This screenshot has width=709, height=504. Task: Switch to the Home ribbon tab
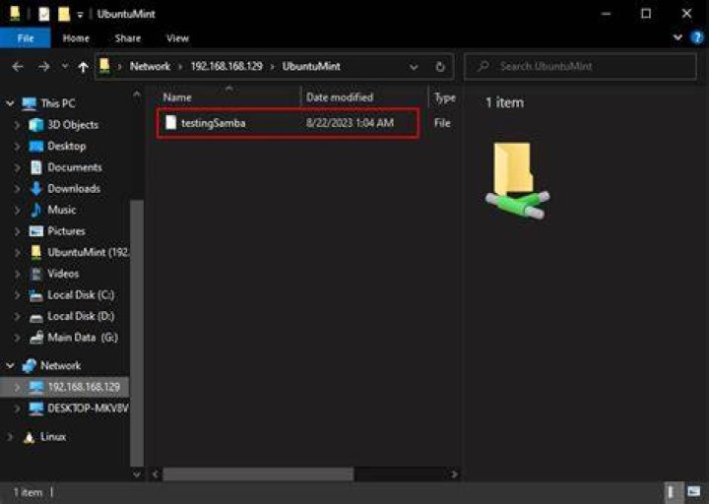tap(76, 38)
